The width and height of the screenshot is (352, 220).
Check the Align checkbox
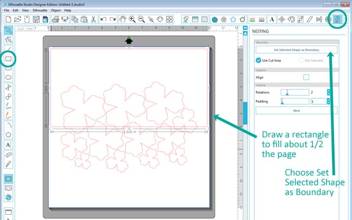306,77
